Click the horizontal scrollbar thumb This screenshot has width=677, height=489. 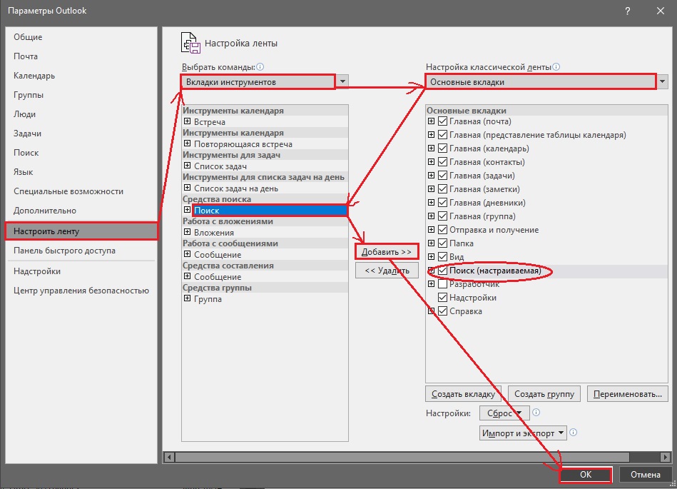(x=402, y=457)
